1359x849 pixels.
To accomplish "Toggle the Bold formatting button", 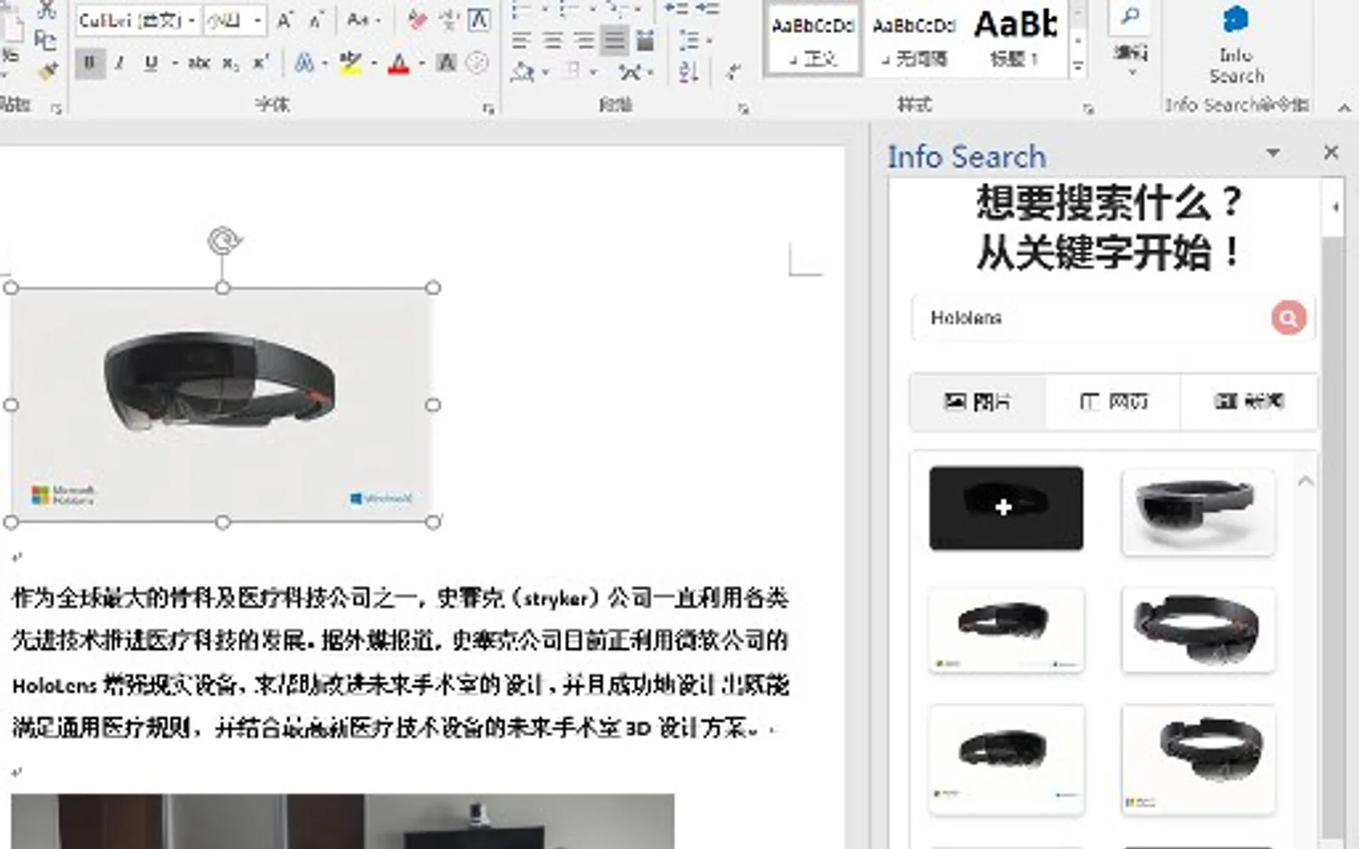I will pos(89,63).
